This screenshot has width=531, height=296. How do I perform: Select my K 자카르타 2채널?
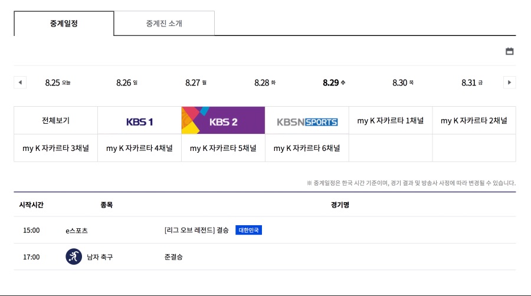click(x=474, y=121)
